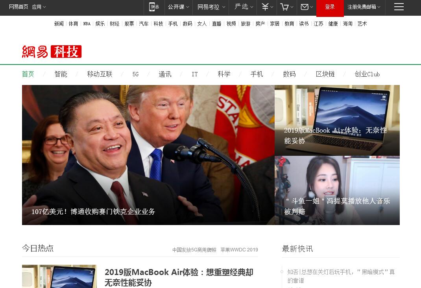Open the 2019版MacBook Air体验 article title
Screen dimensions: 421x288
tap(179, 277)
